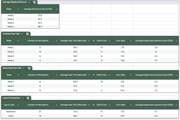Select the 101.1 task time cell

[x=75, y=60]
